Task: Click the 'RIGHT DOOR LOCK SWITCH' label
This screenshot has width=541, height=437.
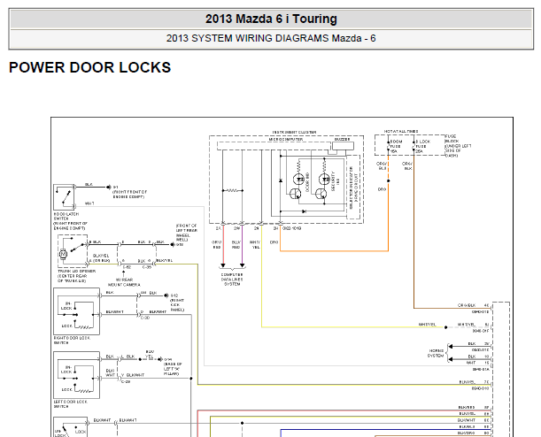Action: point(72,341)
